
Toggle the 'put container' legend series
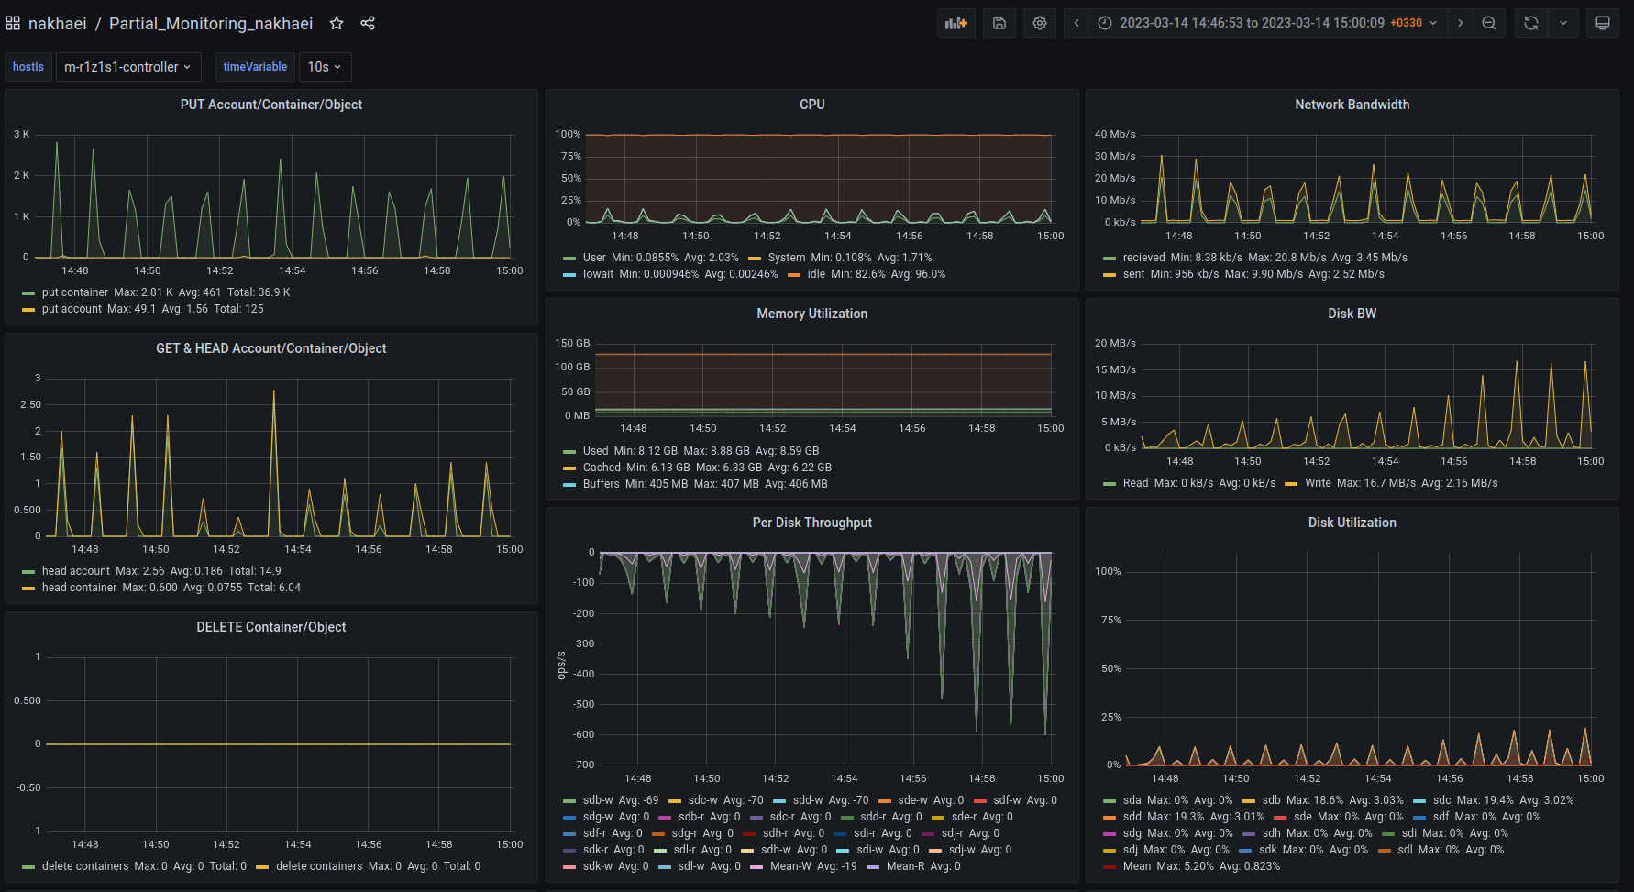tap(74, 292)
